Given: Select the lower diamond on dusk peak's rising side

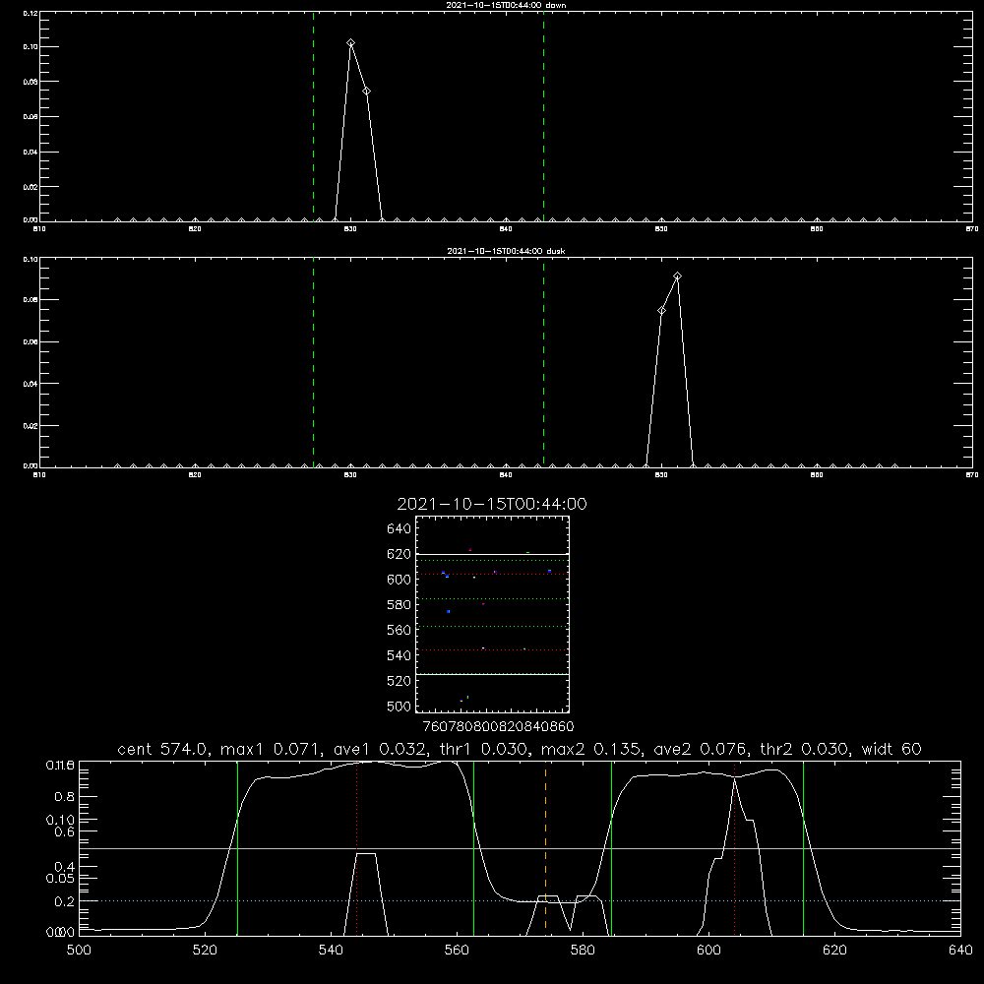Looking at the screenshot, I should (x=661, y=311).
